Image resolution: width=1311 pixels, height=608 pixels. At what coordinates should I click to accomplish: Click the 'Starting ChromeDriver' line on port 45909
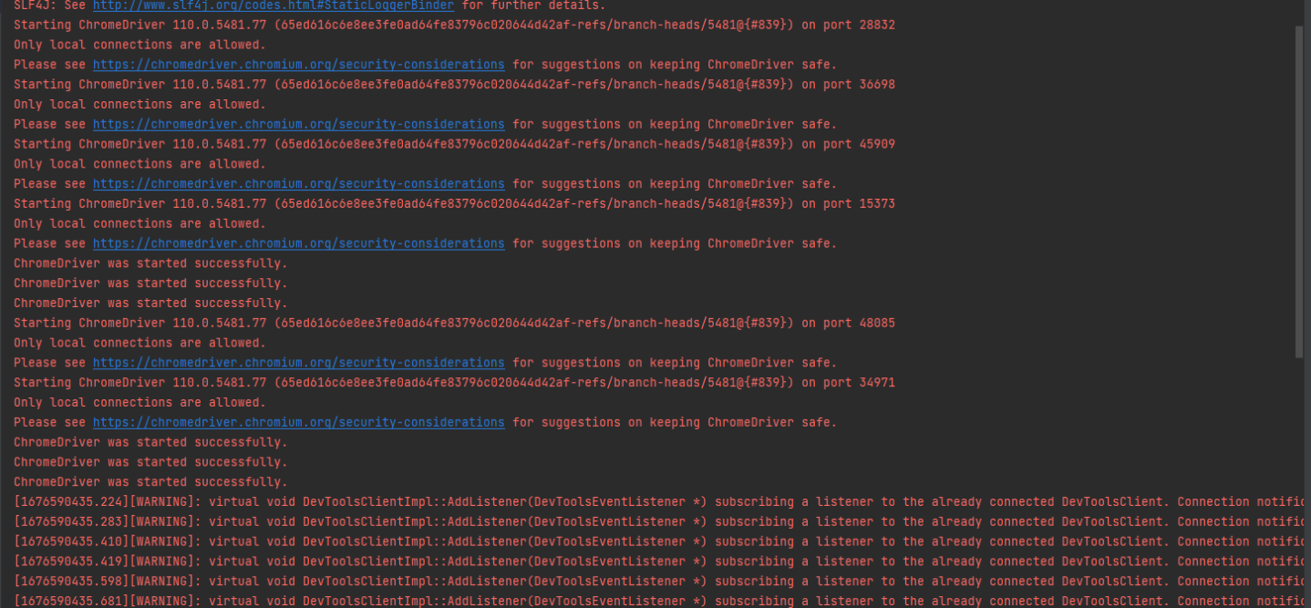(x=454, y=144)
